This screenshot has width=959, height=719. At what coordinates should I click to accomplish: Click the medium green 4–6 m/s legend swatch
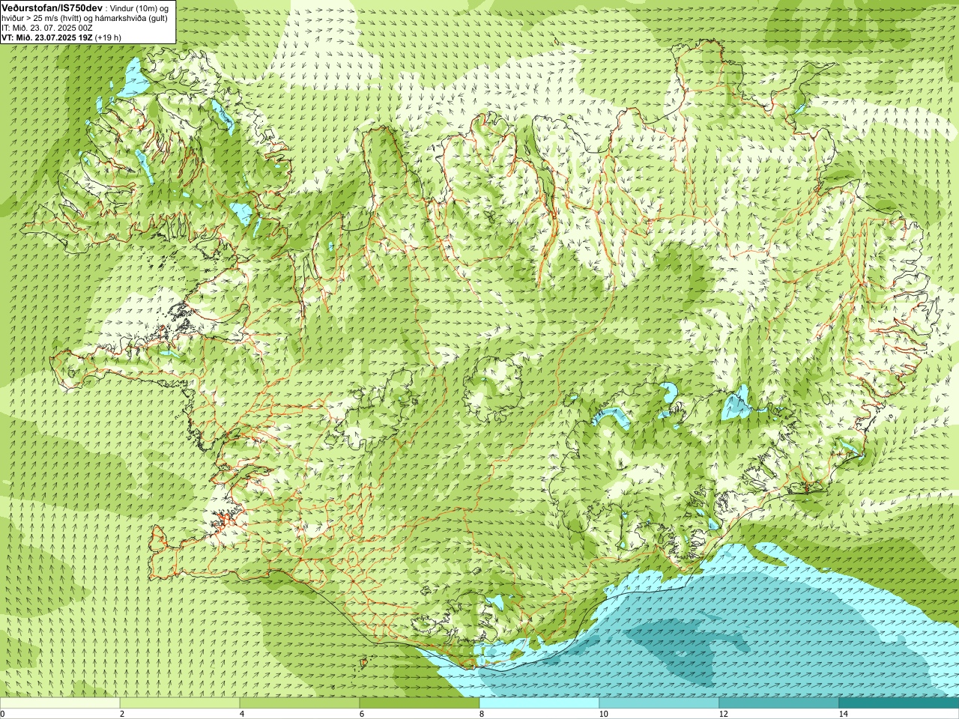tap(300, 703)
